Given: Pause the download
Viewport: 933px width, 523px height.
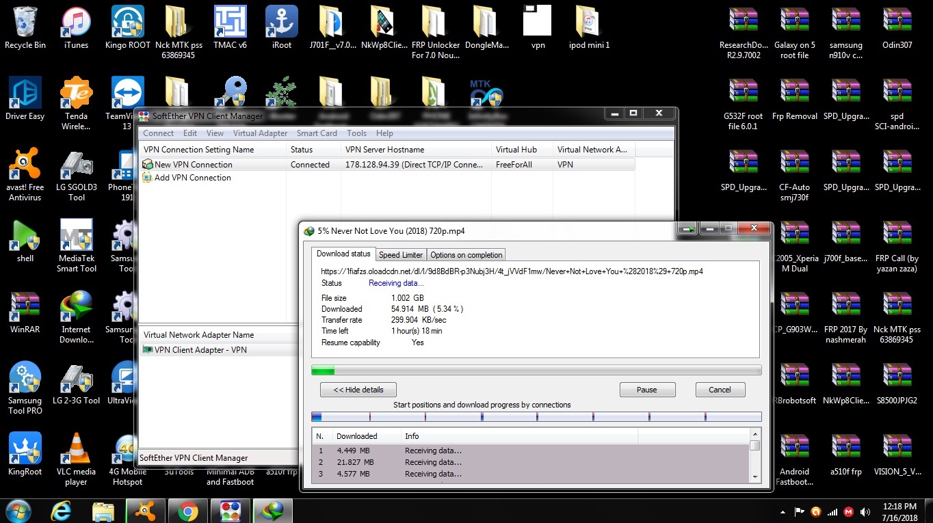Looking at the screenshot, I should coord(646,390).
